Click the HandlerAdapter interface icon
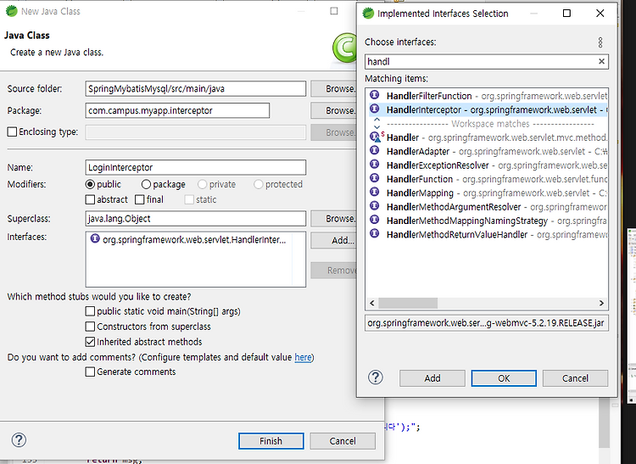 374,150
